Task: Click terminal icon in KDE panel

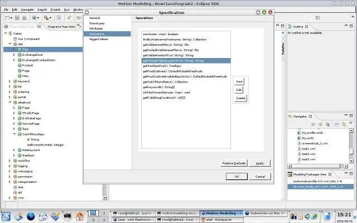Action: pos(67,216)
